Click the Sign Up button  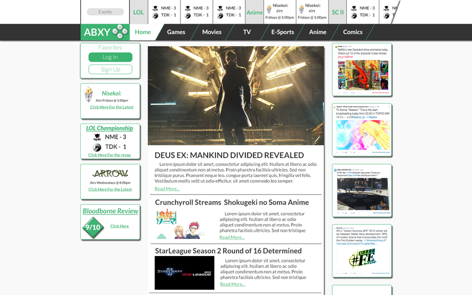click(x=110, y=70)
